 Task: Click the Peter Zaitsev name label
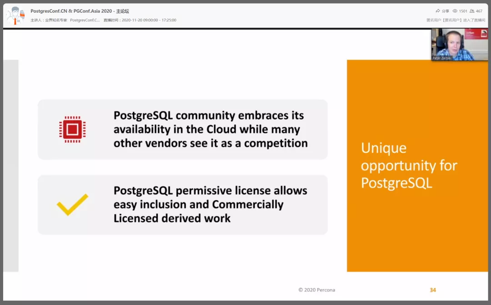(x=442, y=58)
